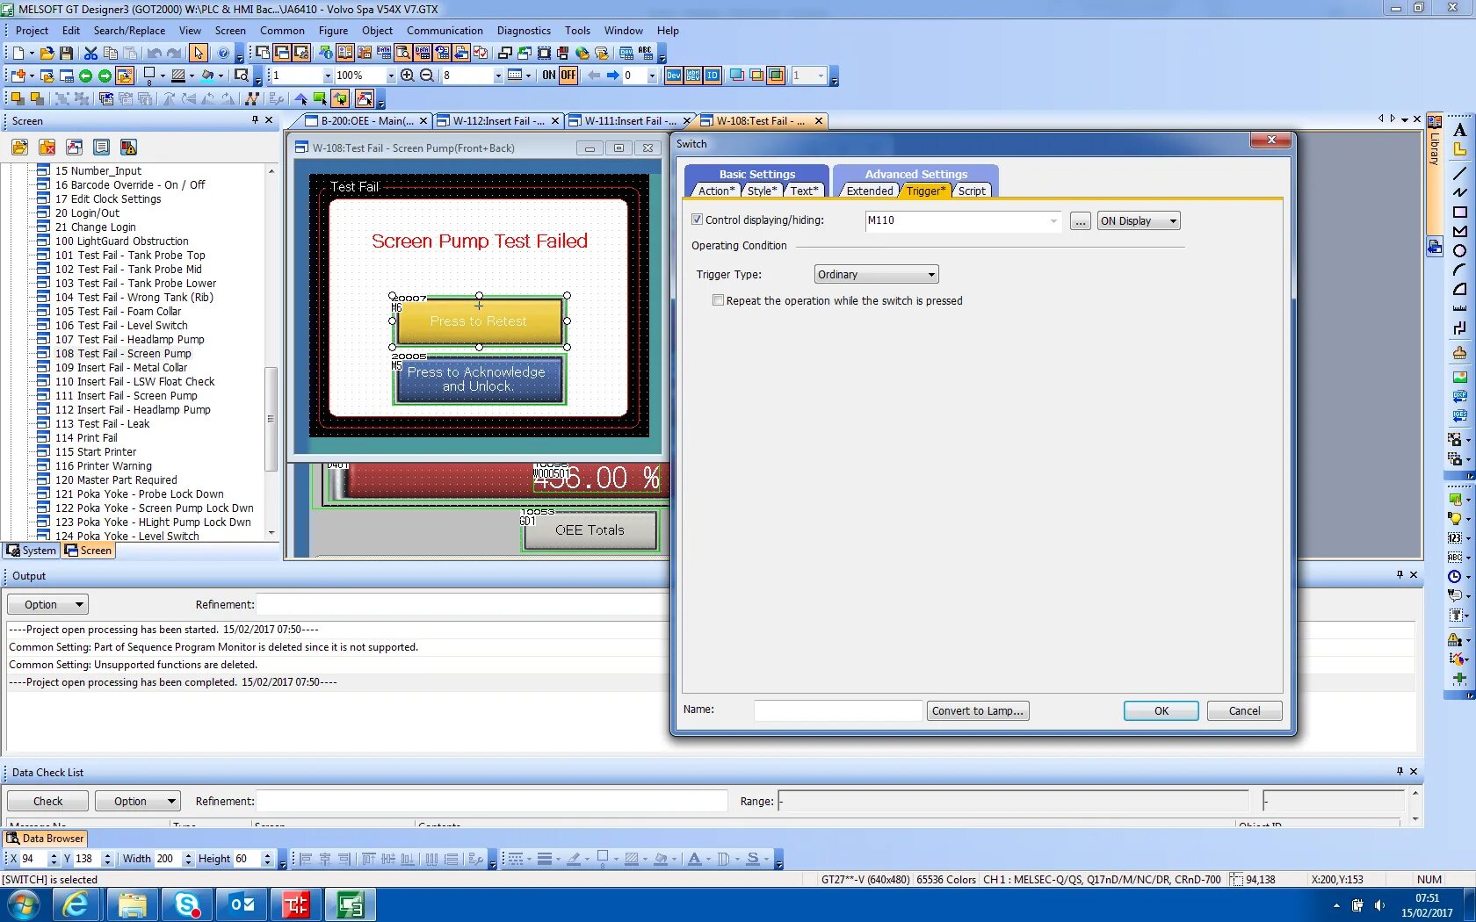
Task: Open the Output panel Option dropdown
Action: 48,604
